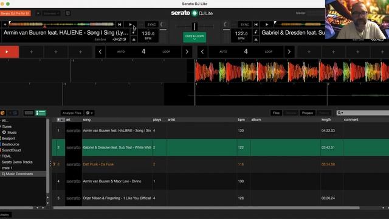Expand the iTunes library item
Screen dimensions: 389x219
tap(7, 127)
